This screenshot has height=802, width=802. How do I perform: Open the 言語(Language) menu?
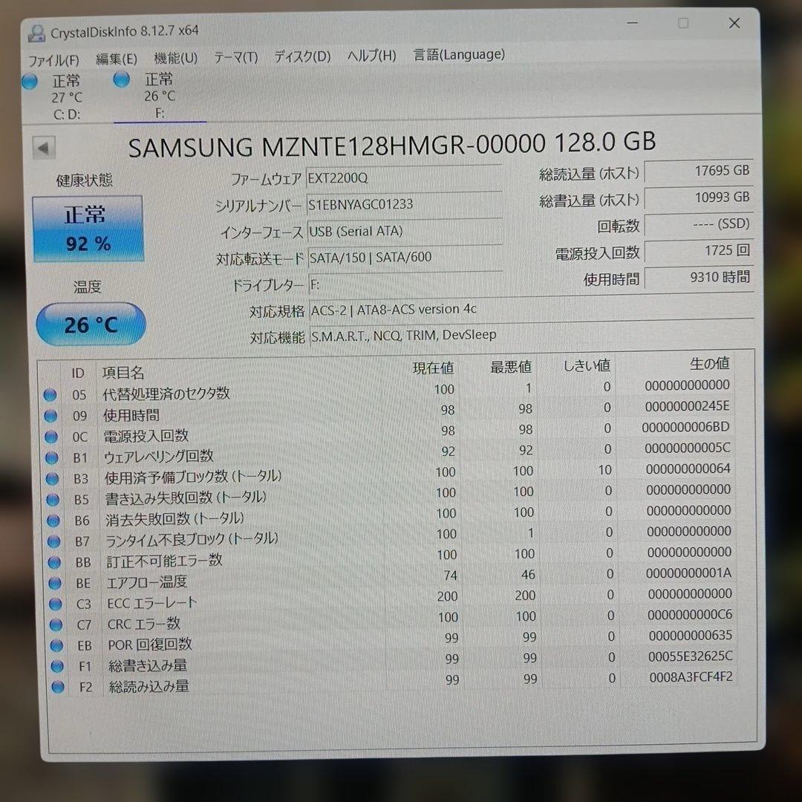tap(458, 54)
